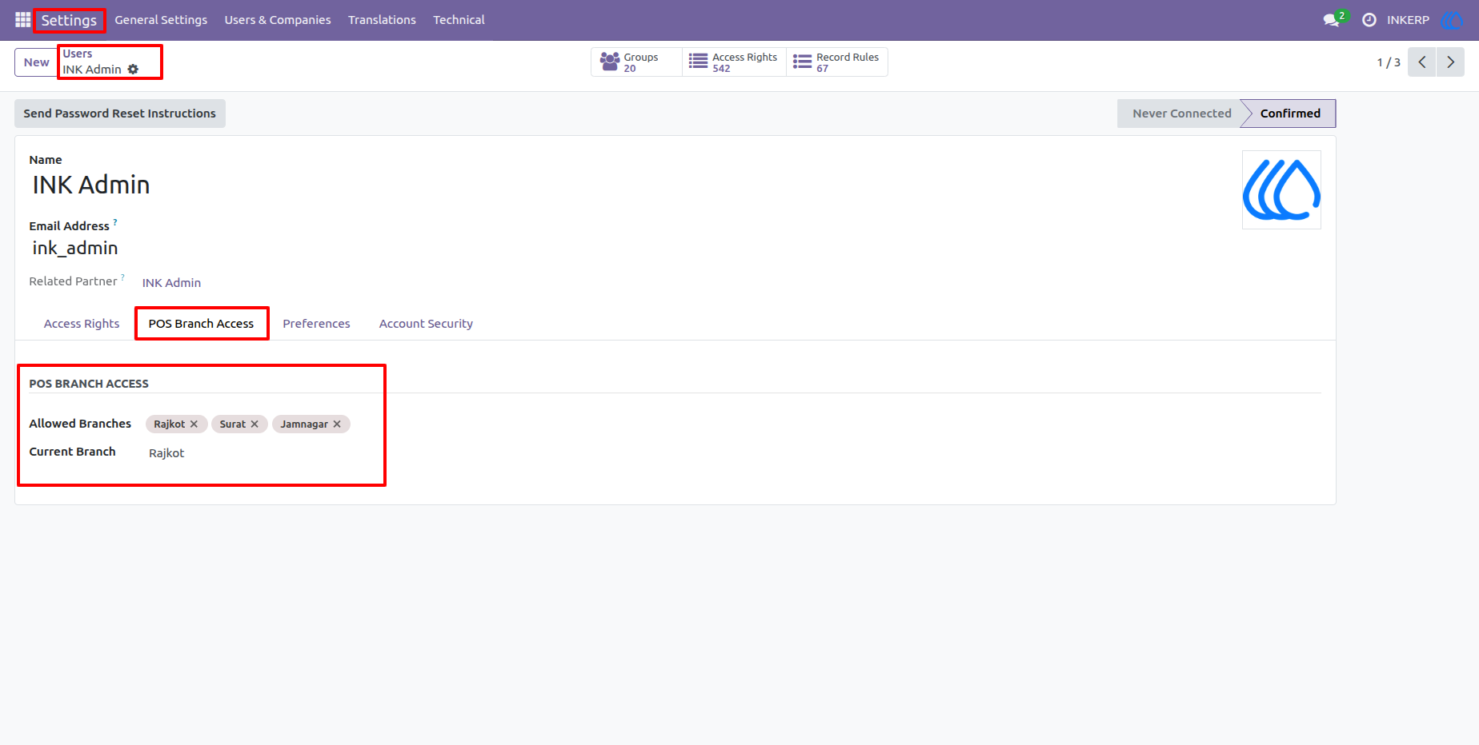Open the apps grid menu icon

point(22,20)
